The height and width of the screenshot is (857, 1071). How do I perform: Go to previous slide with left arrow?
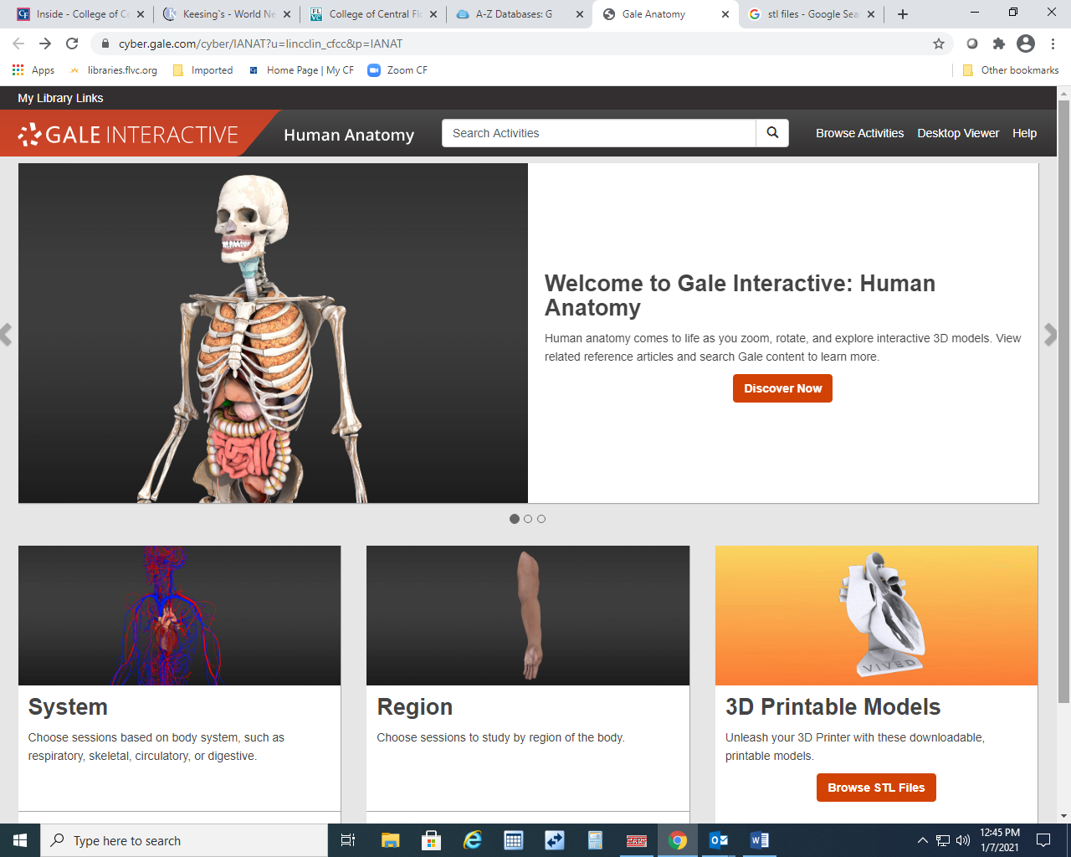7,335
